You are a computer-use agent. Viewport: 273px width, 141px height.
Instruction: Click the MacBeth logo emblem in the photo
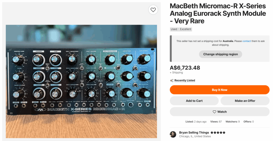(40, 109)
